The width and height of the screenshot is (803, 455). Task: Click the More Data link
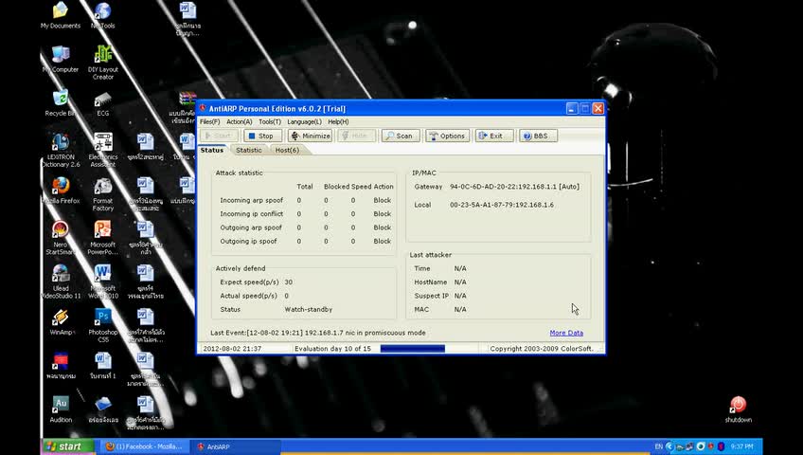click(x=566, y=333)
